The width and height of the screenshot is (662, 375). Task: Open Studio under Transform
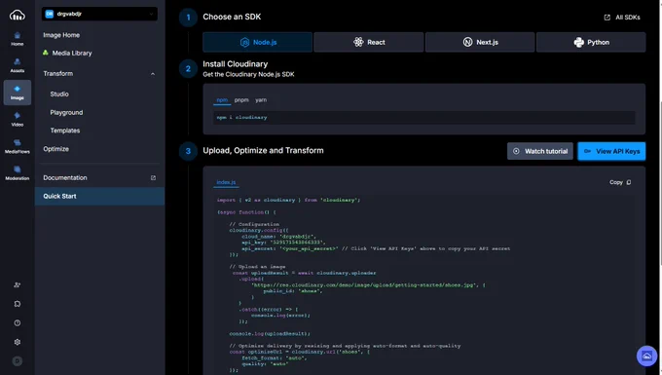(x=59, y=94)
